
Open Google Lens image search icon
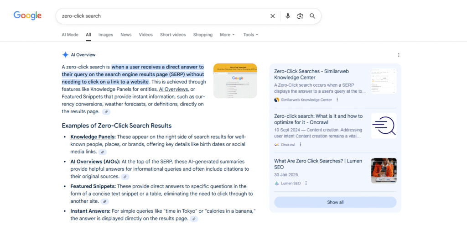click(x=300, y=16)
